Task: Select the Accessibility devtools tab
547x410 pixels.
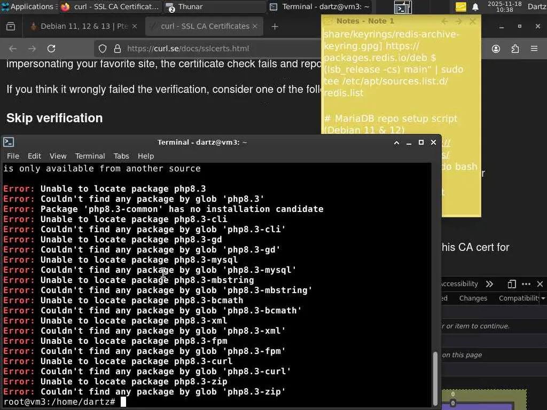Action: click(459, 284)
